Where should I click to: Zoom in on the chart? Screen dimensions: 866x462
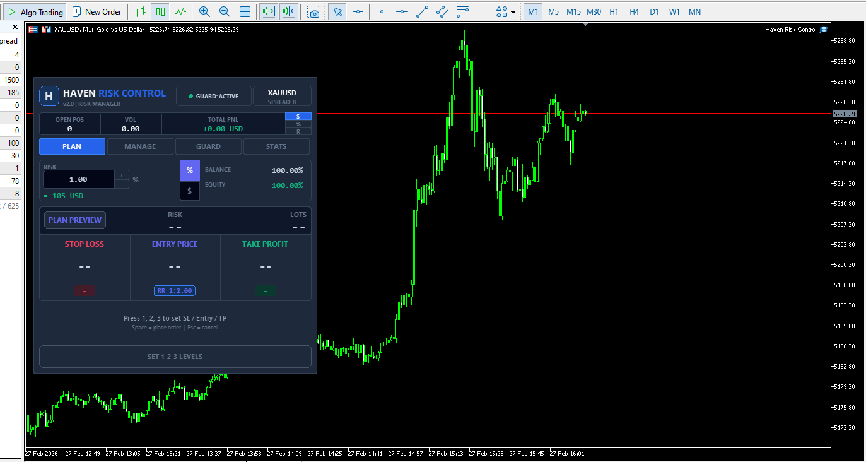click(204, 11)
